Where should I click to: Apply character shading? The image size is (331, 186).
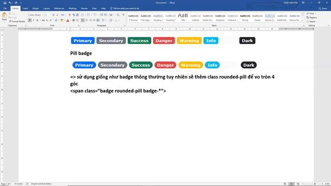[73, 20]
